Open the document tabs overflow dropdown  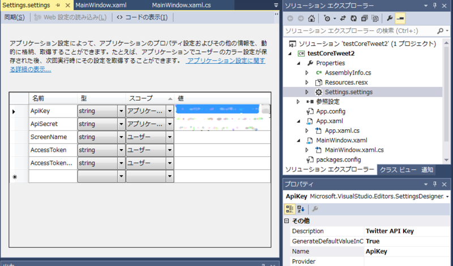(276, 5)
